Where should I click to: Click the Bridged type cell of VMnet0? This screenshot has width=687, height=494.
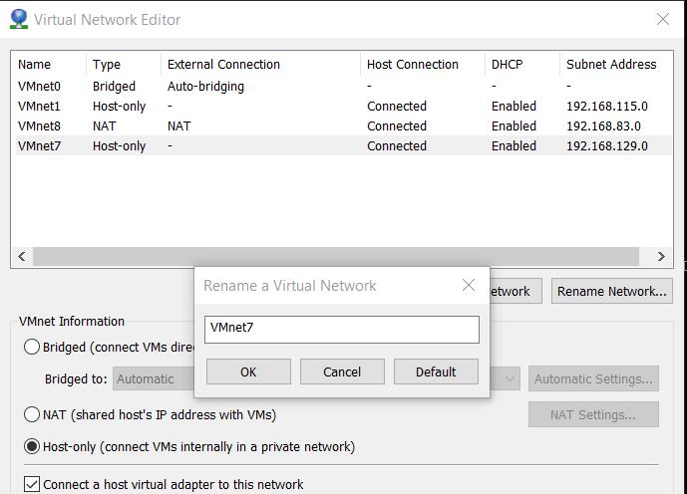[x=114, y=87]
